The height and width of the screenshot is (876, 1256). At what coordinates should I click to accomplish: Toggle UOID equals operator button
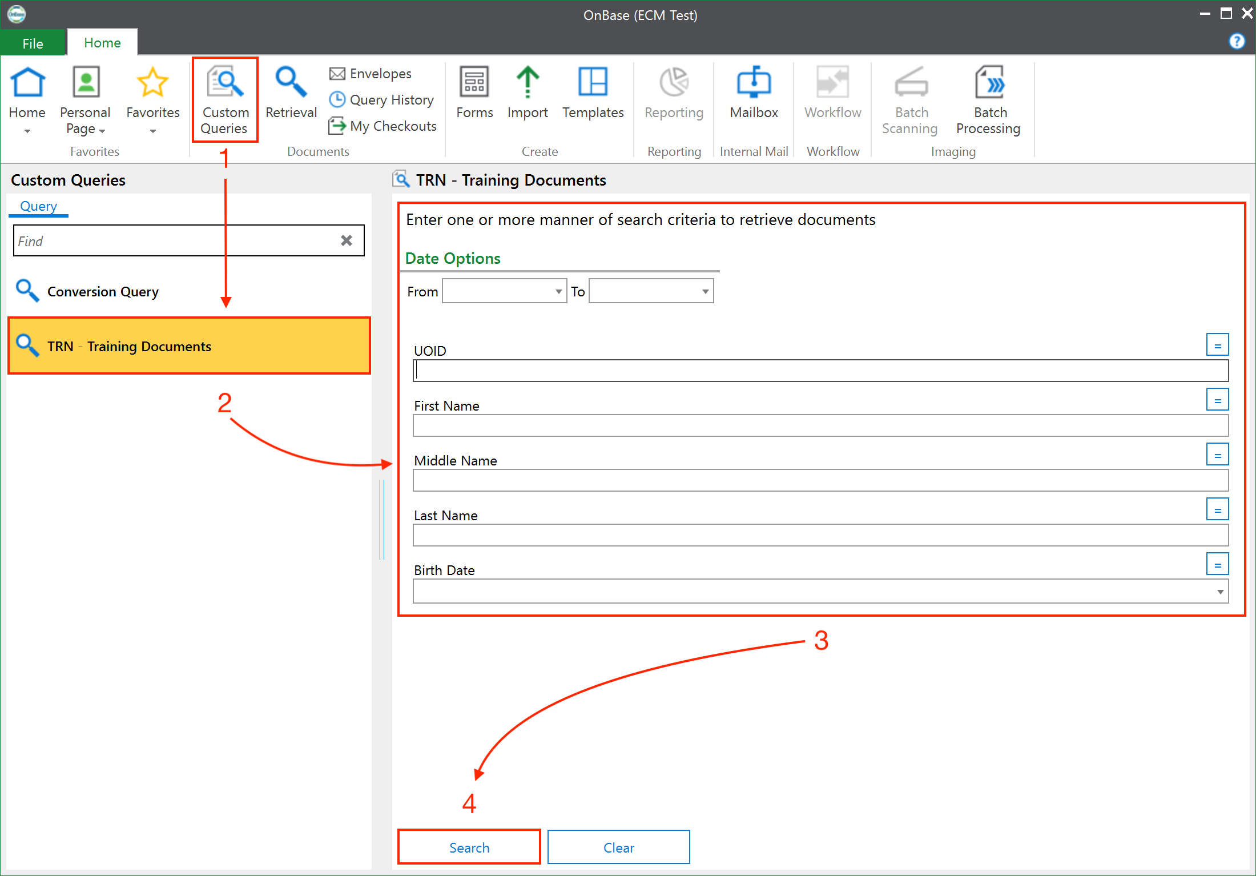1217,345
